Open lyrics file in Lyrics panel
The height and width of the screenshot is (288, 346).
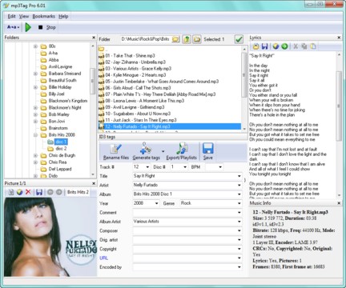(255, 46)
